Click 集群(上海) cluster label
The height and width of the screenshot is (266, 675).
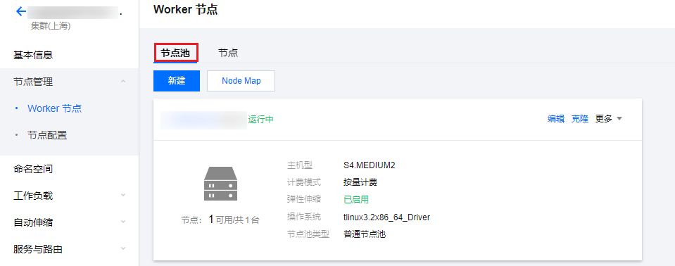[51, 26]
